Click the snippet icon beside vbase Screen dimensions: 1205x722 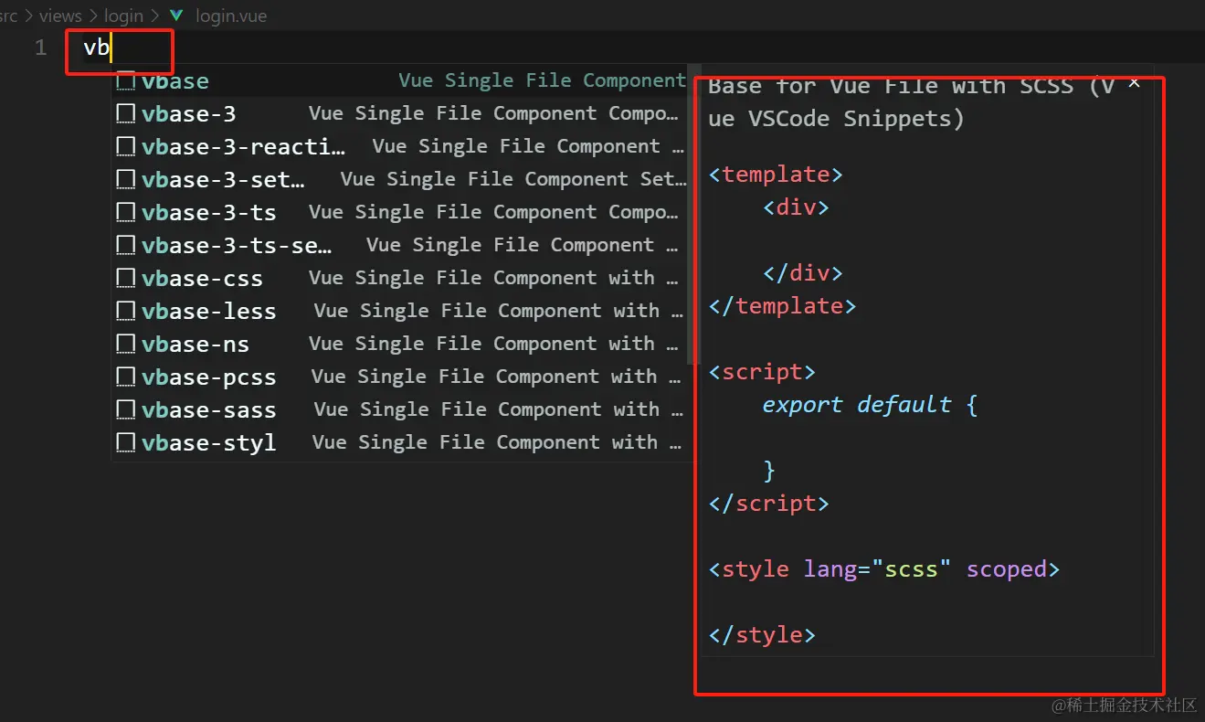click(x=126, y=80)
